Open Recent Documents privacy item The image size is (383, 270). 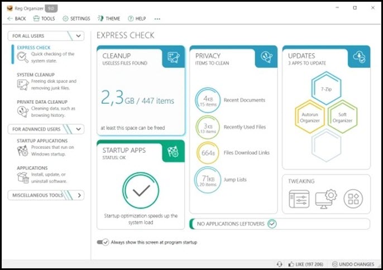[x=245, y=100]
